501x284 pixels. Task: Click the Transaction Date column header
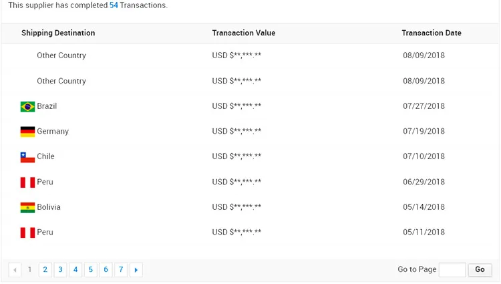(x=432, y=33)
